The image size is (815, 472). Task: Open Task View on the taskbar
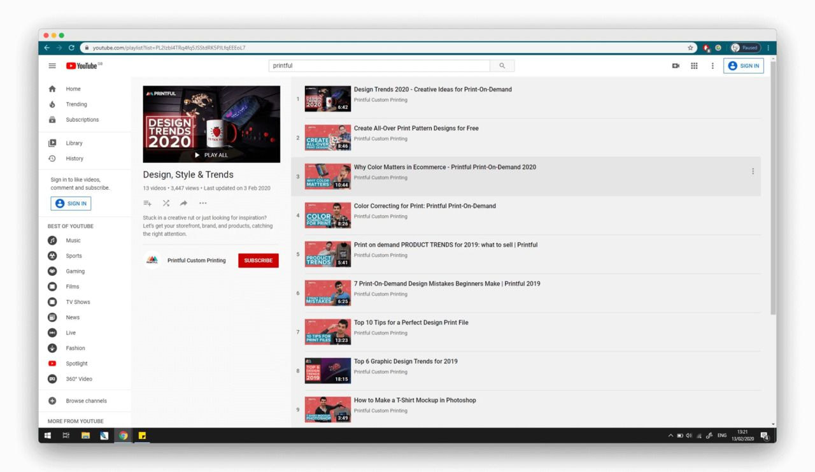(x=66, y=436)
